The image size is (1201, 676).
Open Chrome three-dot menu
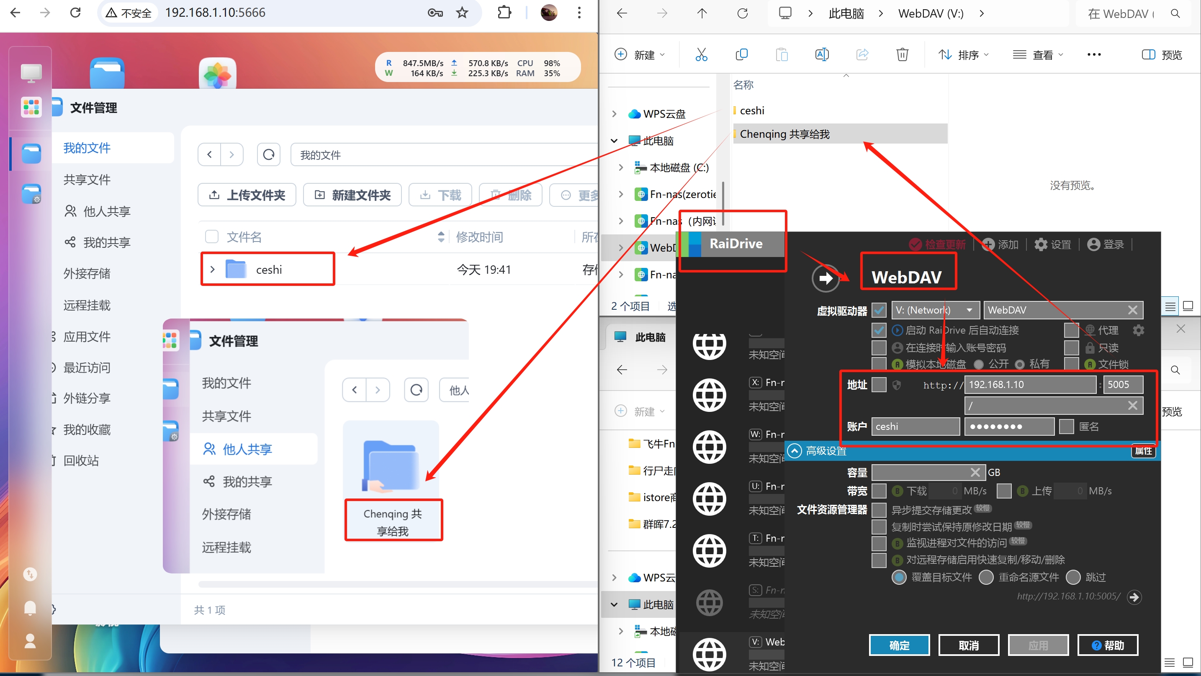[x=579, y=13]
